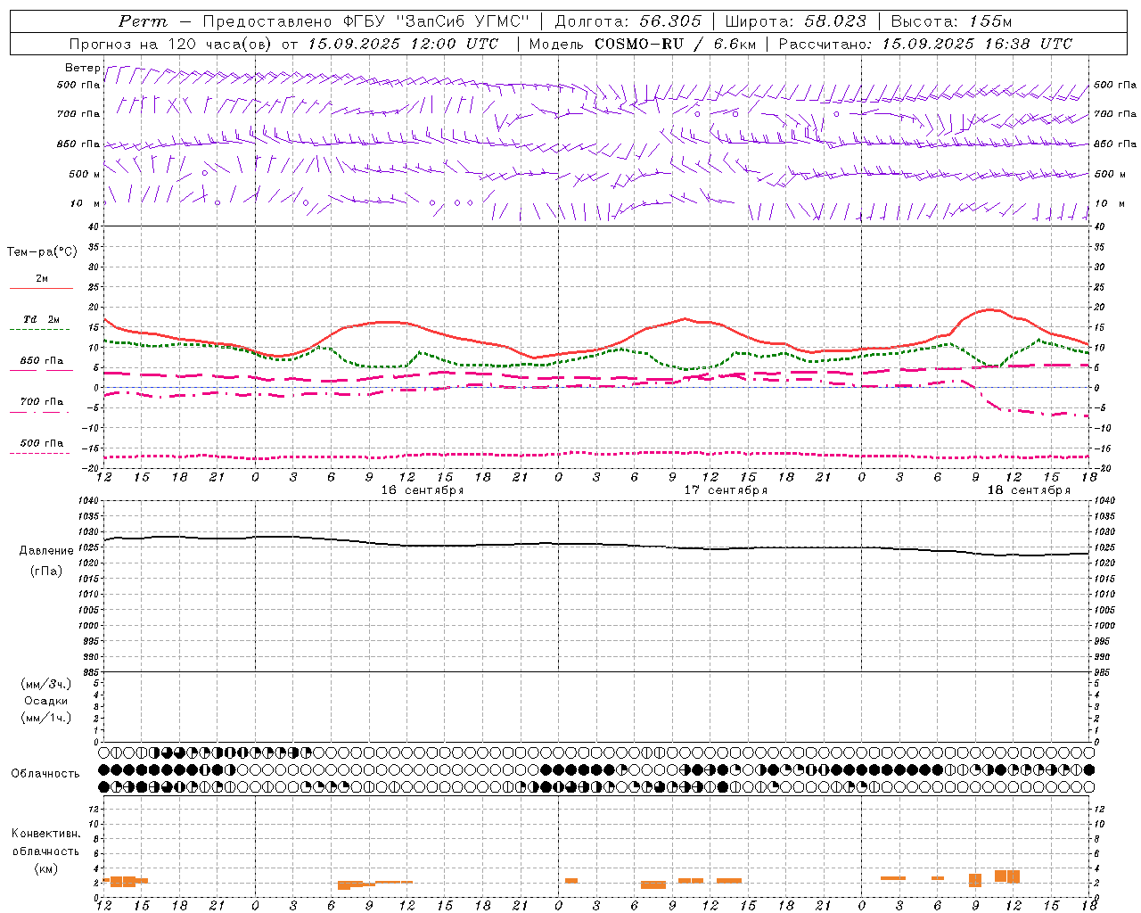Click the '500 гПа' temperature legend line sample
Screen dimensions: 1141x913
(x=40, y=453)
